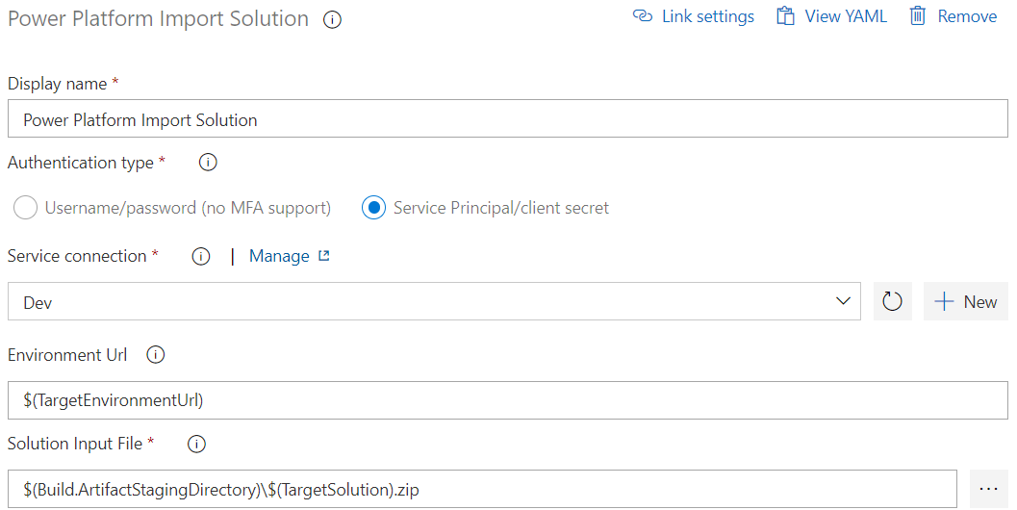Select Service Principal/client secret option
Screen dimensions: 1017x510
click(x=373, y=208)
